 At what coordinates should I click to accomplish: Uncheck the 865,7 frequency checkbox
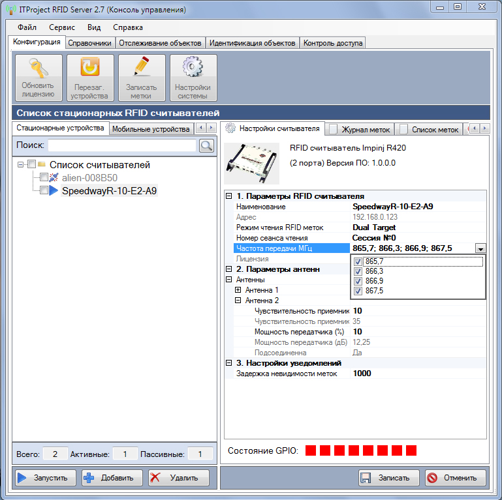pyautogui.click(x=358, y=261)
